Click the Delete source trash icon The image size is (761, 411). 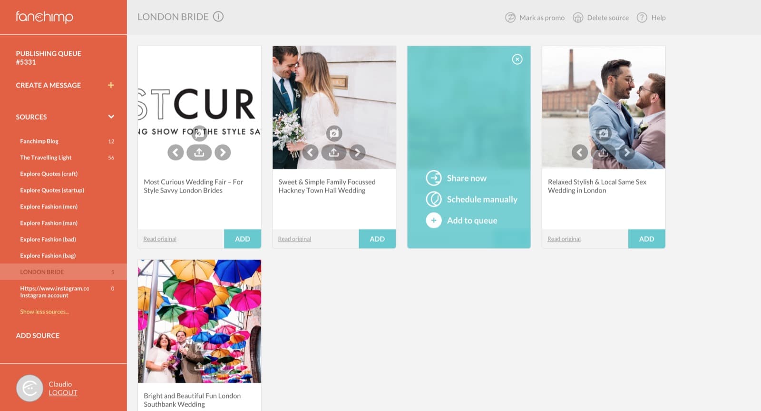578,18
